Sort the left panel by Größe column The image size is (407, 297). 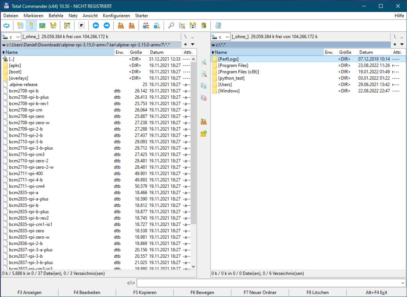point(138,52)
